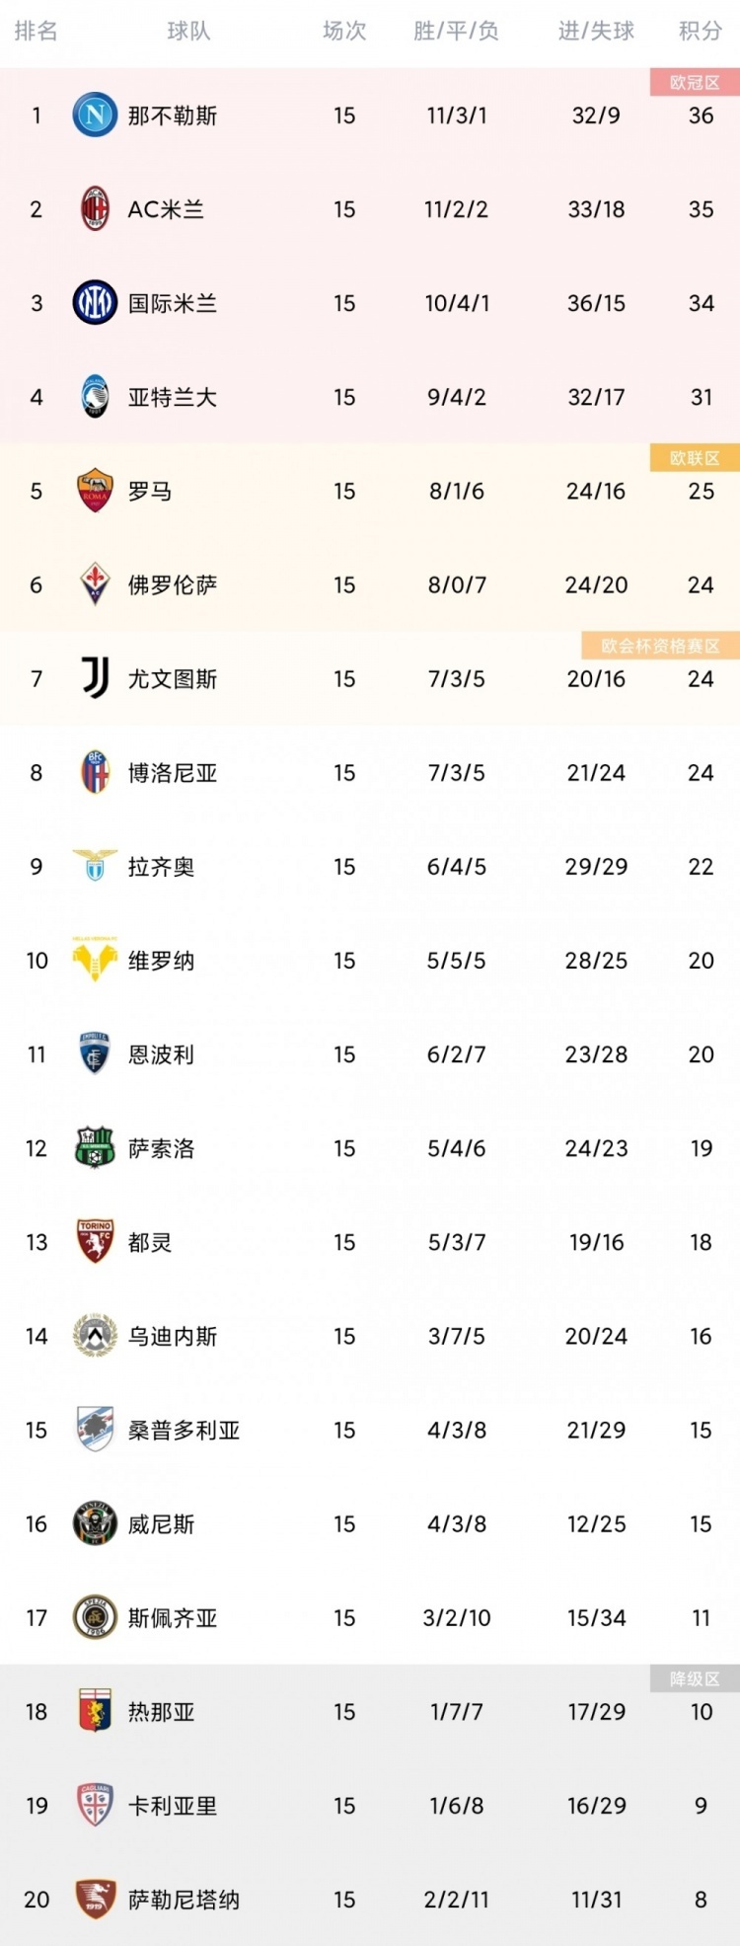Select the Inter Milan club badge
This screenshot has width=740, height=1946.
(x=95, y=303)
